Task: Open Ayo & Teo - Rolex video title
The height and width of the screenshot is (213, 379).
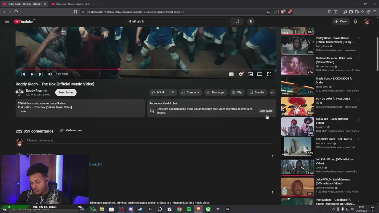Action: pyautogui.click(x=332, y=121)
